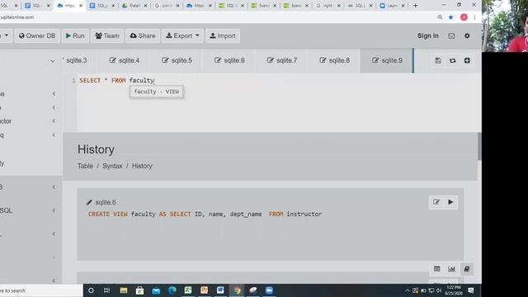Open the Team button
Image resolution: width=528 pixels, height=297 pixels.
click(107, 35)
